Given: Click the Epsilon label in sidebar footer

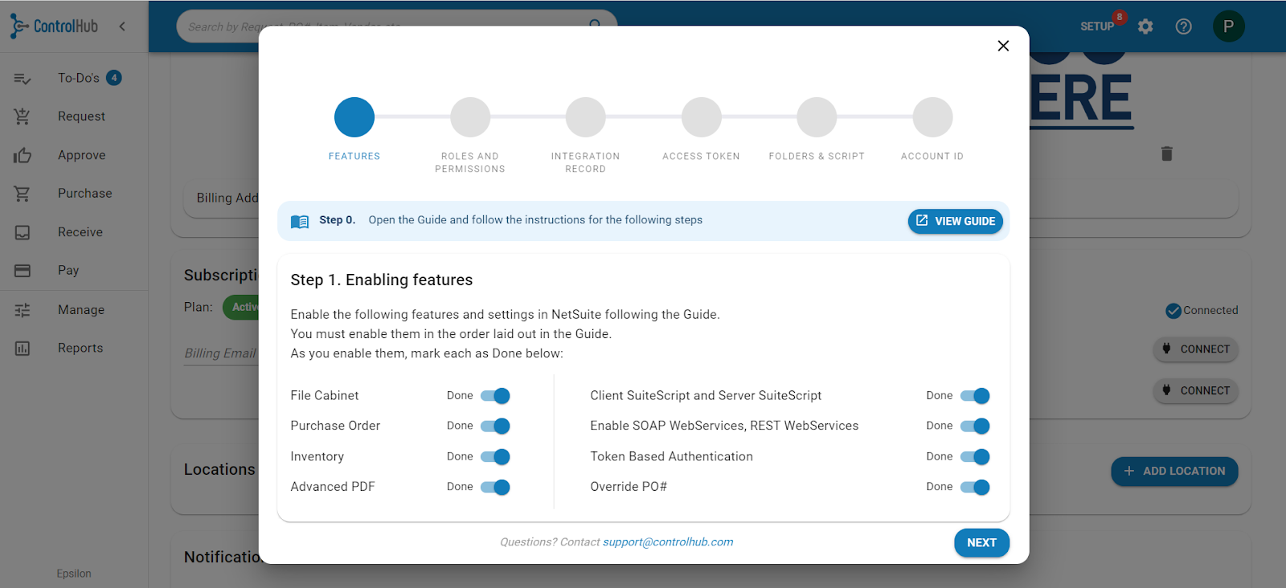Looking at the screenshot, I should [x=74, y=574].
